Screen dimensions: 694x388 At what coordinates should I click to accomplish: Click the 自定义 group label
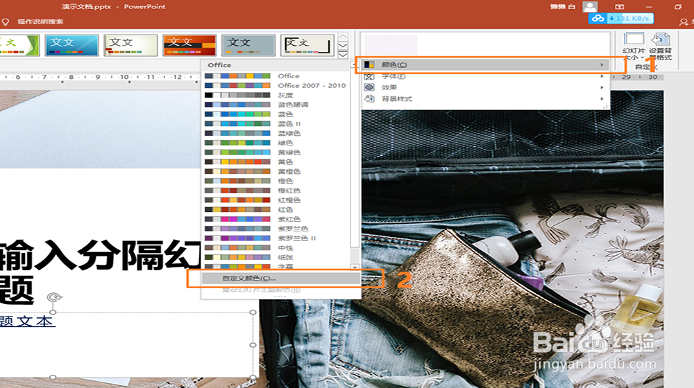(646, 67)
